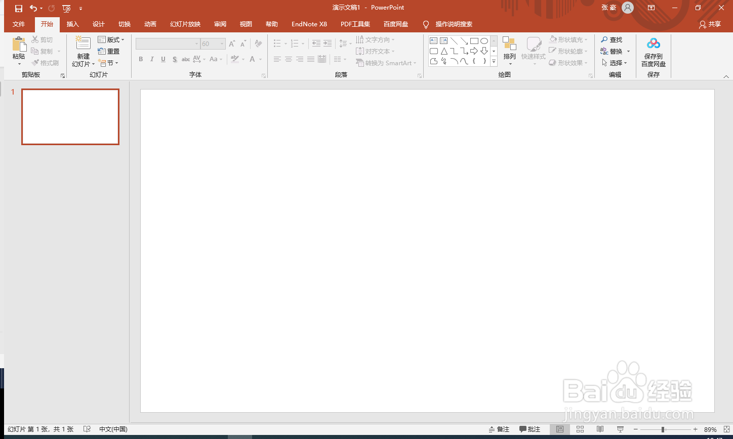
Task: Select the oval shape in shapes gallery
Action: tap(484, 41)
